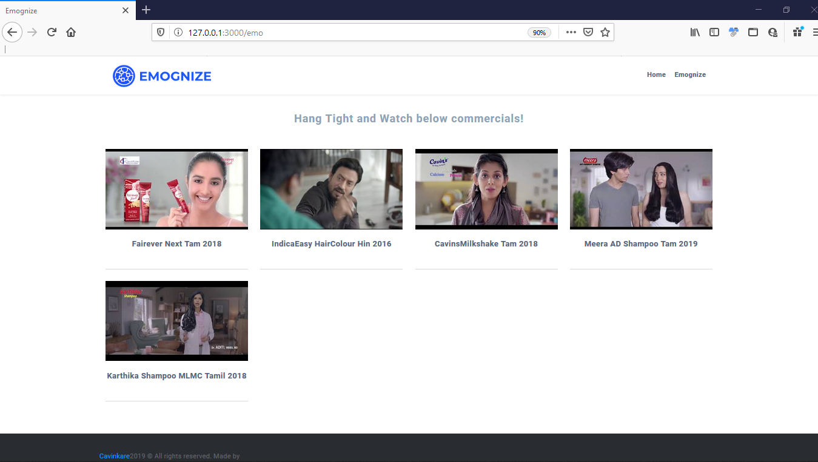Viewport: 818px width, 462px height.
Task: Click the address bar URL field
Action: pos(352,33)
